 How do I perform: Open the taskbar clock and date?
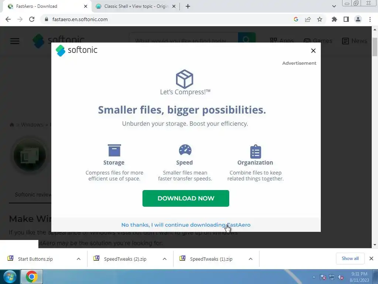359,277
